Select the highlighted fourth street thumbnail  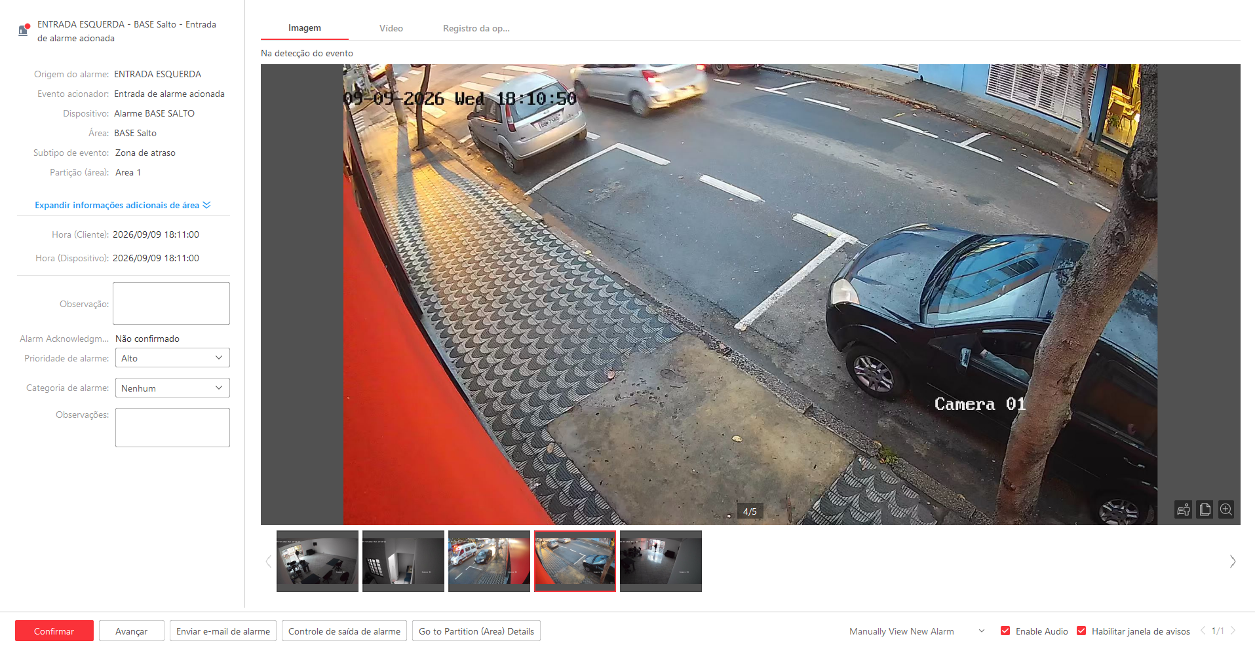click(x=575, y=561)
